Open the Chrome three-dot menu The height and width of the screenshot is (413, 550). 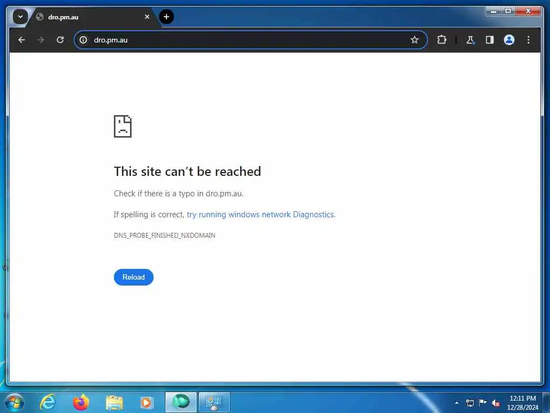(529, 40)
